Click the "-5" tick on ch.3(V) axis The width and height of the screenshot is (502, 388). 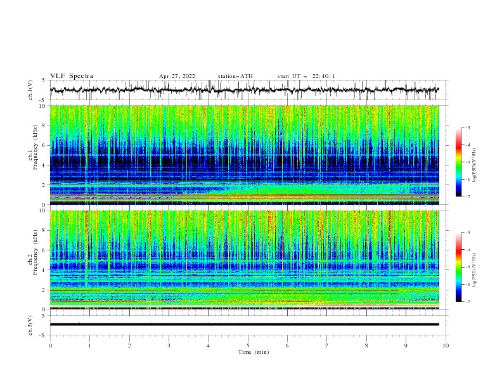tap(42, 335)
